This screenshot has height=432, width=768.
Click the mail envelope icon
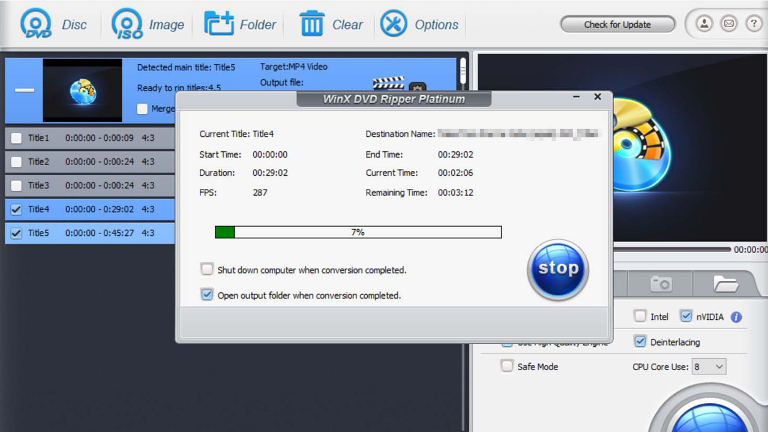[729, 24]
